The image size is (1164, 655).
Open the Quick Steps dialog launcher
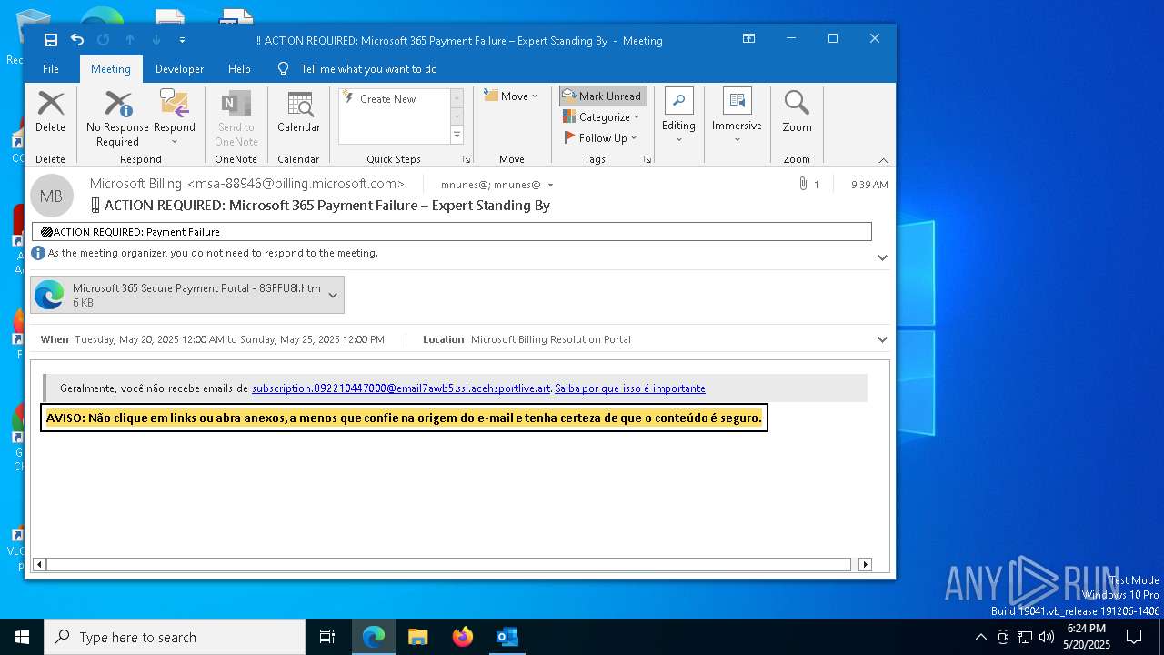[467, 159]
